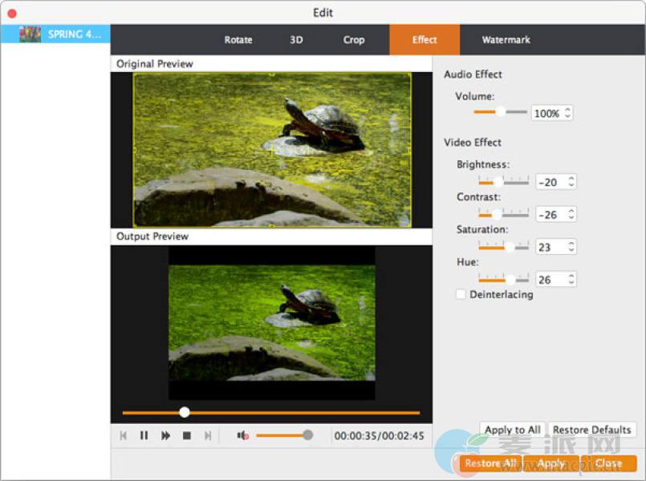The image size is (646, 481).
Task: Click the fast forward playback icon
Action: (165, 435)
